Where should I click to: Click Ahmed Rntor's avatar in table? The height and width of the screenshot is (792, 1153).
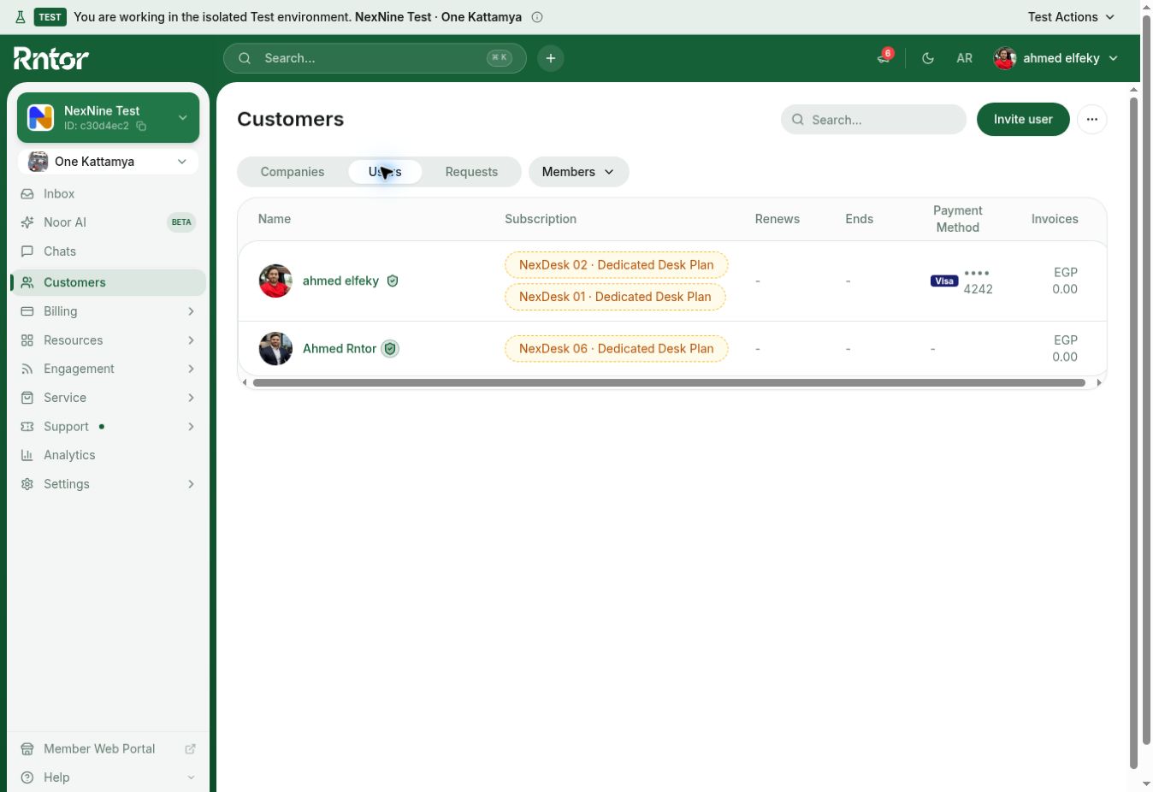coord(275,349)
